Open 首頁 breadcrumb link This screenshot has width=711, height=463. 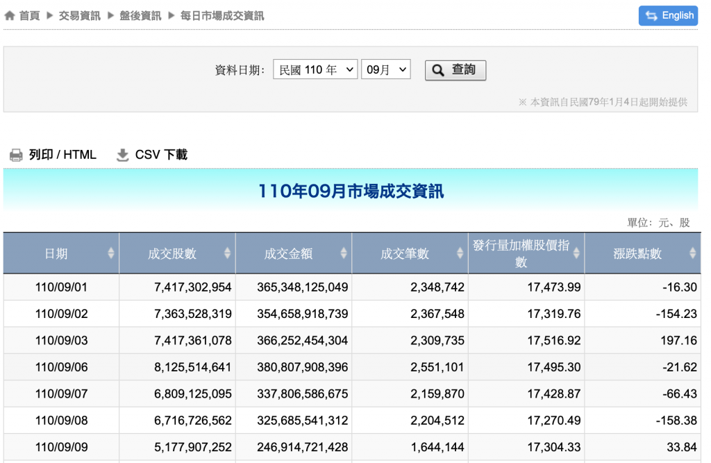[29, 16]
